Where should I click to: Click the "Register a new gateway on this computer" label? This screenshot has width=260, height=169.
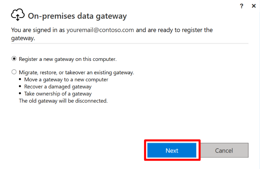tap(68, 59)
